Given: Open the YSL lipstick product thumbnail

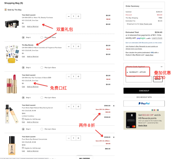Looking at the screenshot, I should pyautogui.click(x=12, y=84).
